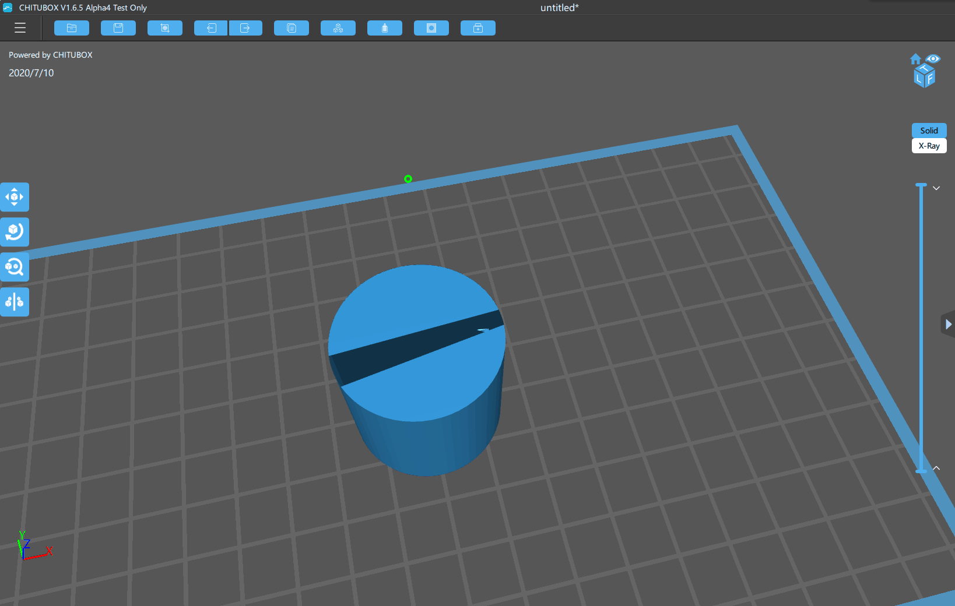Redo the last action
The width and height of the screenshot is (955, 606).
(245, 27)
